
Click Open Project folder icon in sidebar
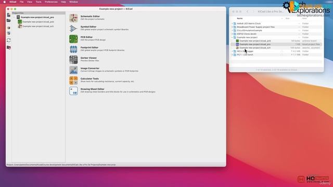click(9, 21)
